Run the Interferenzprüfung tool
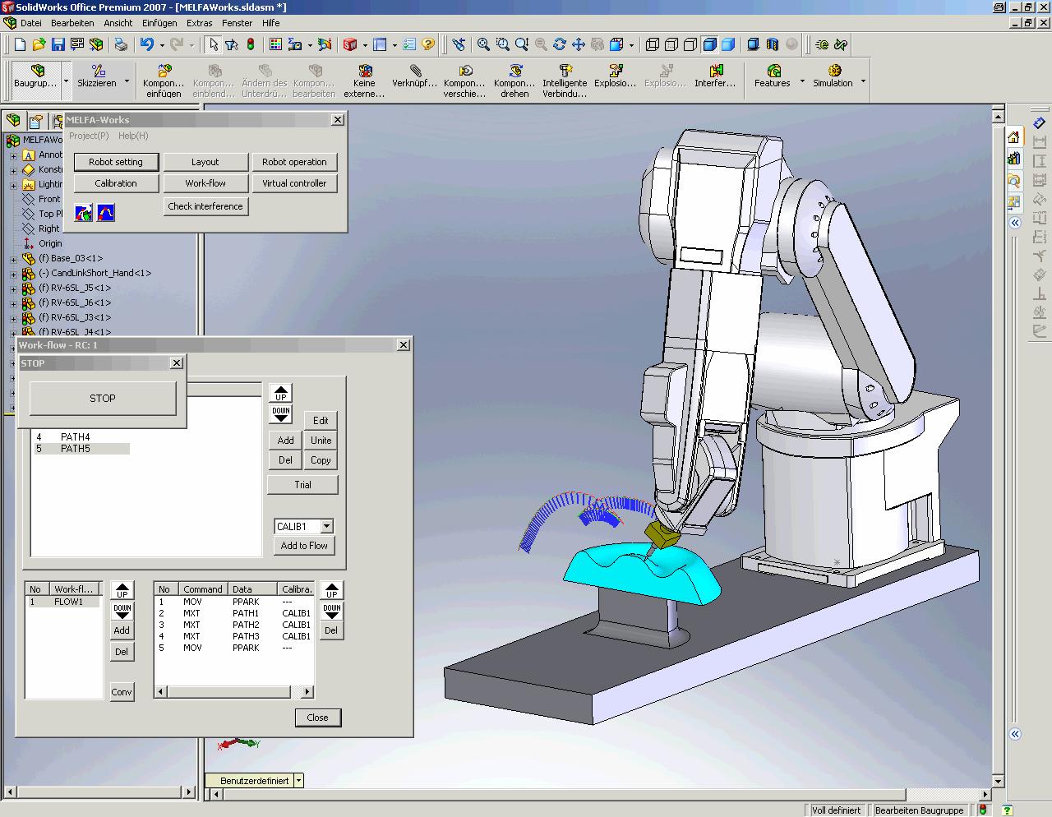Image resolution: width=1052 pixels, height=817 pixels. (715, 76)
